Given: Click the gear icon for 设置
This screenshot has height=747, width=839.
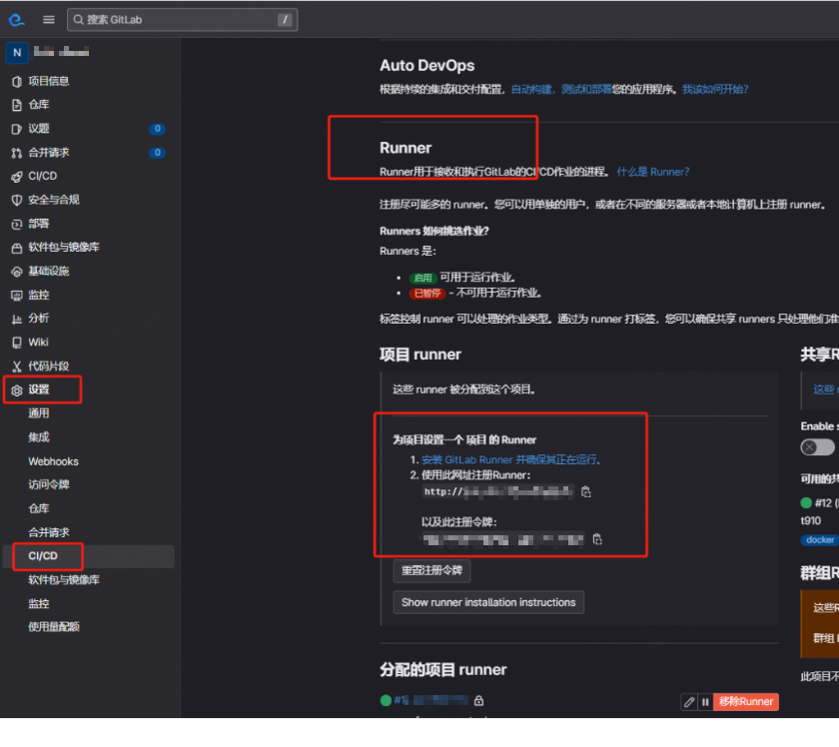Looking at the screenshot, I should [x=17, y=390].
